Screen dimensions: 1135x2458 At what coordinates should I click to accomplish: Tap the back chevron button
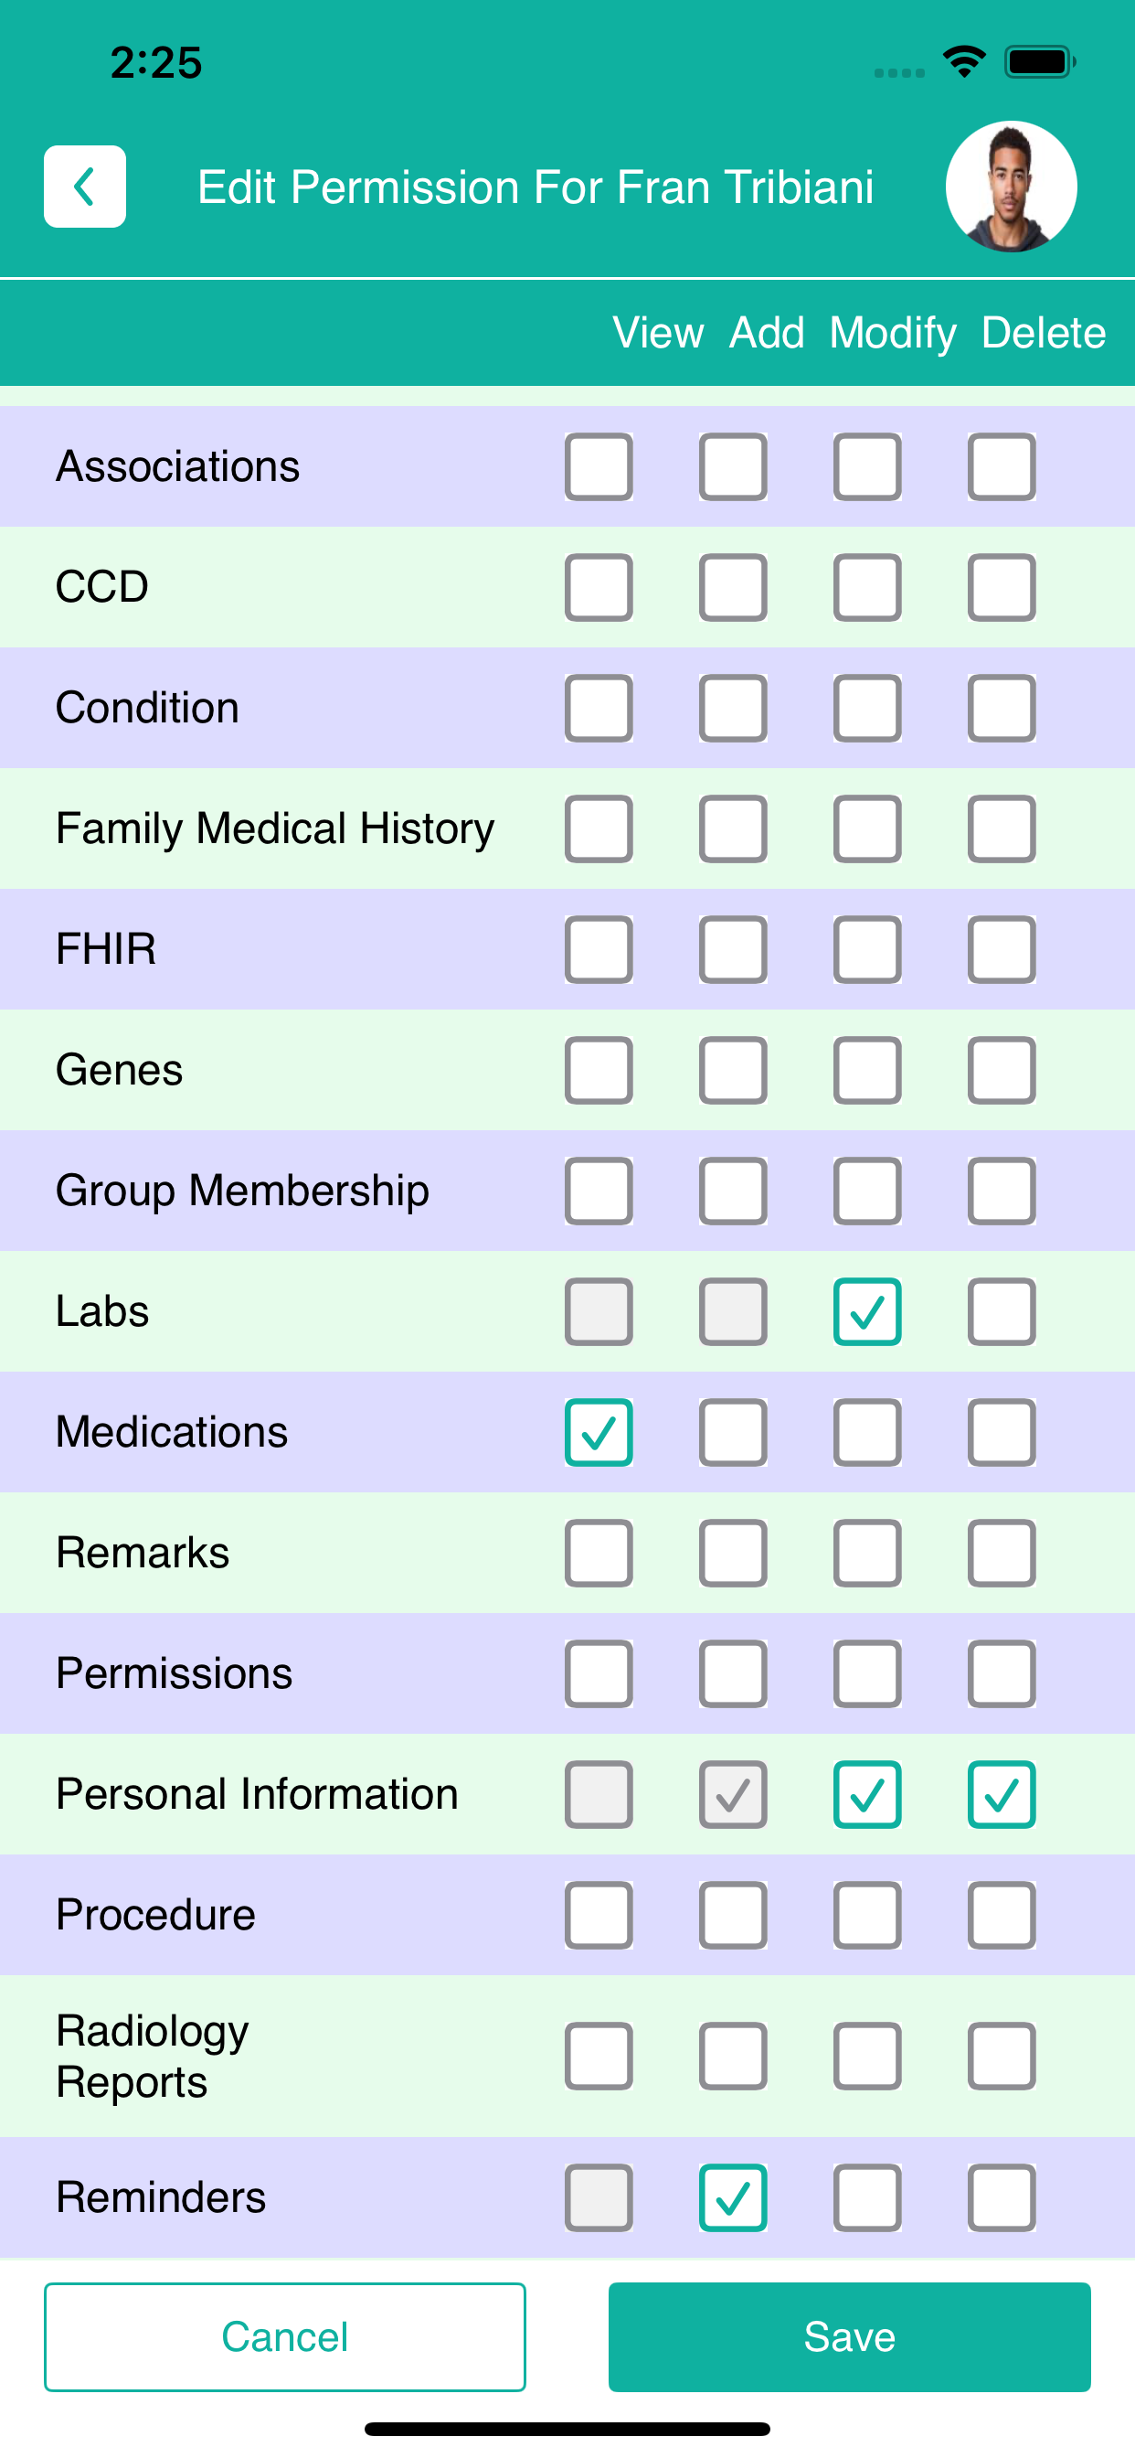(x=85, y=186)
